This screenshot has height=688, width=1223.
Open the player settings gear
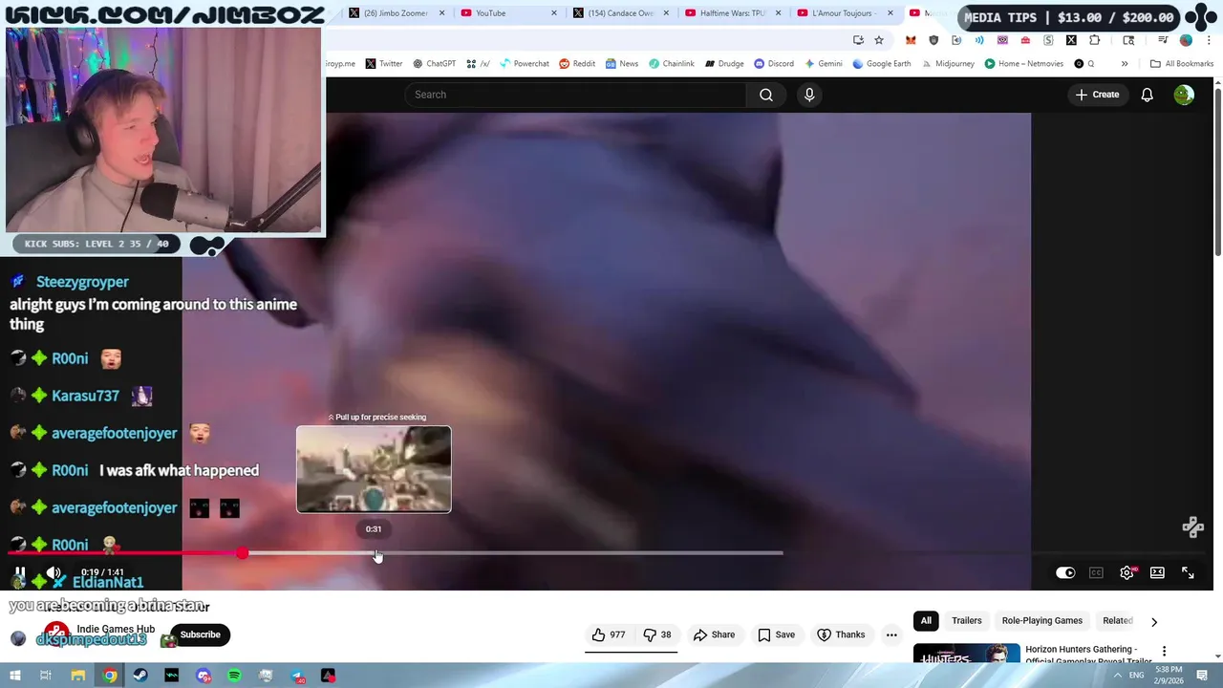point(1127,572)
